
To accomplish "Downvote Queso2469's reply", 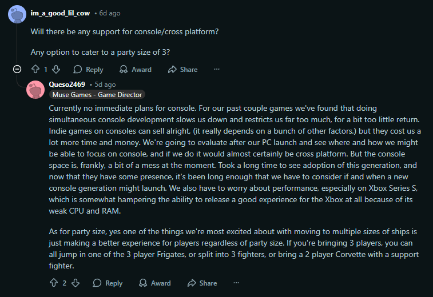I will click(75, 283).
